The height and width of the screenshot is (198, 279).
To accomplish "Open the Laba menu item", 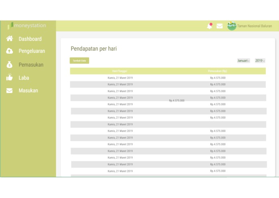I will (x=24, y=78).
